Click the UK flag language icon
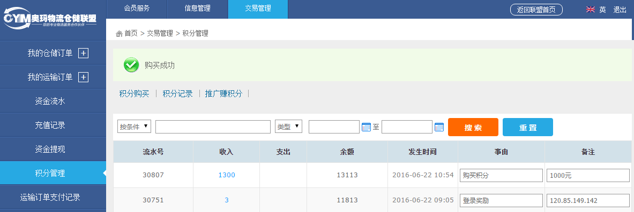Viewport: 634px width, 212px height. pyautogui.click(x=591, y=10)
